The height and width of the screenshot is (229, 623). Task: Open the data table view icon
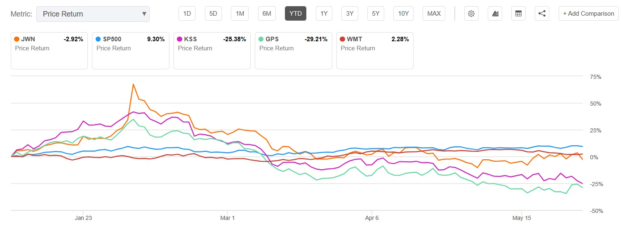(518, 14)
